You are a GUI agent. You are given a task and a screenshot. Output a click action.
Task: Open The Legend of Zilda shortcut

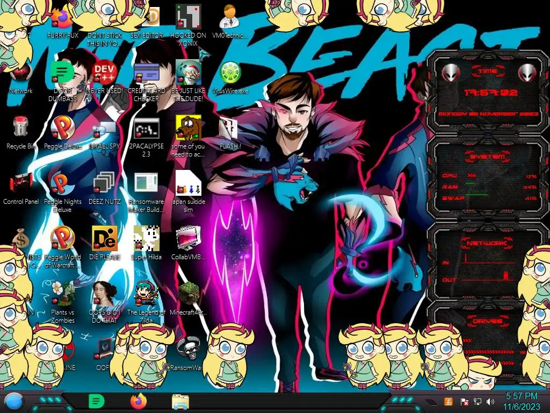coord(146,294)
